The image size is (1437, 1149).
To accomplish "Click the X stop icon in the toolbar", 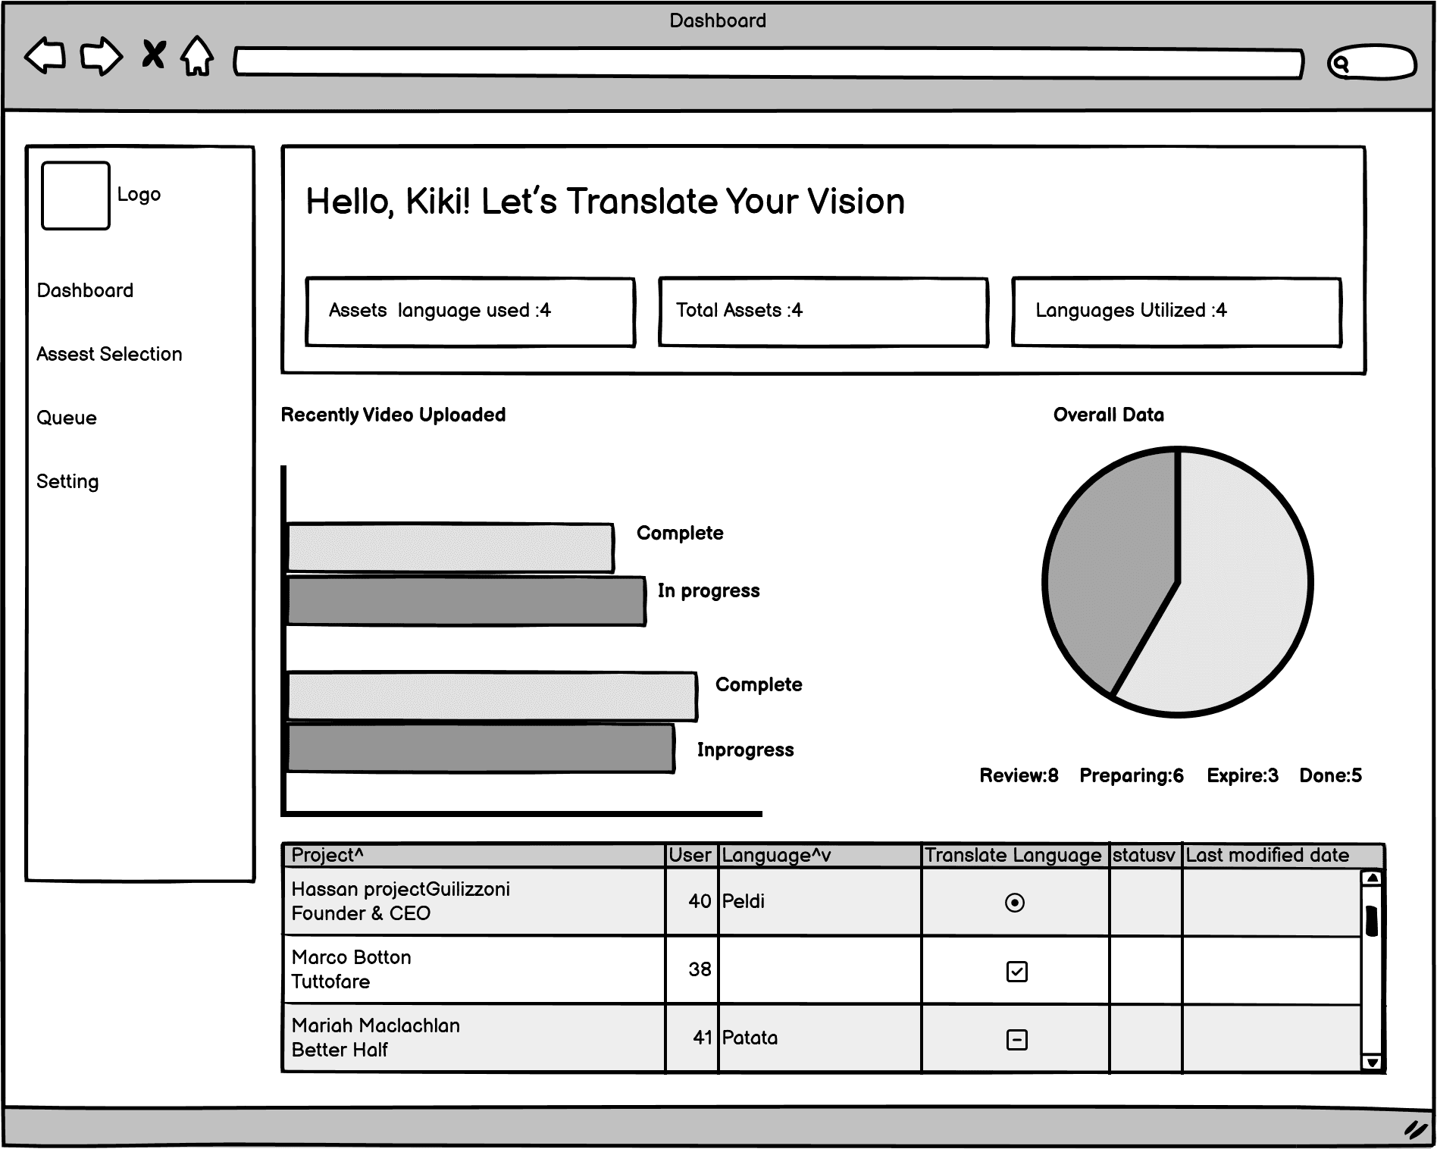I will point(153,56).
